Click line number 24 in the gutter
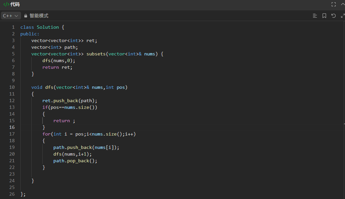The width and height of the screenshot is (345, 199). coord(12,181)
